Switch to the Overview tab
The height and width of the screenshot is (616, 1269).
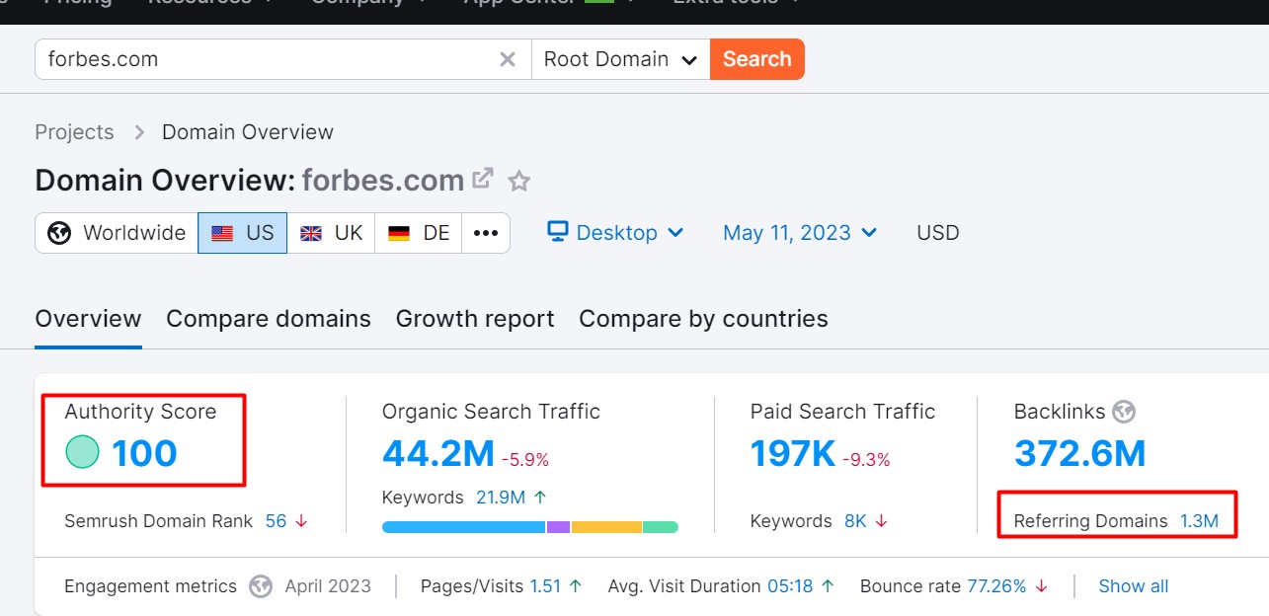click(88, 319)
